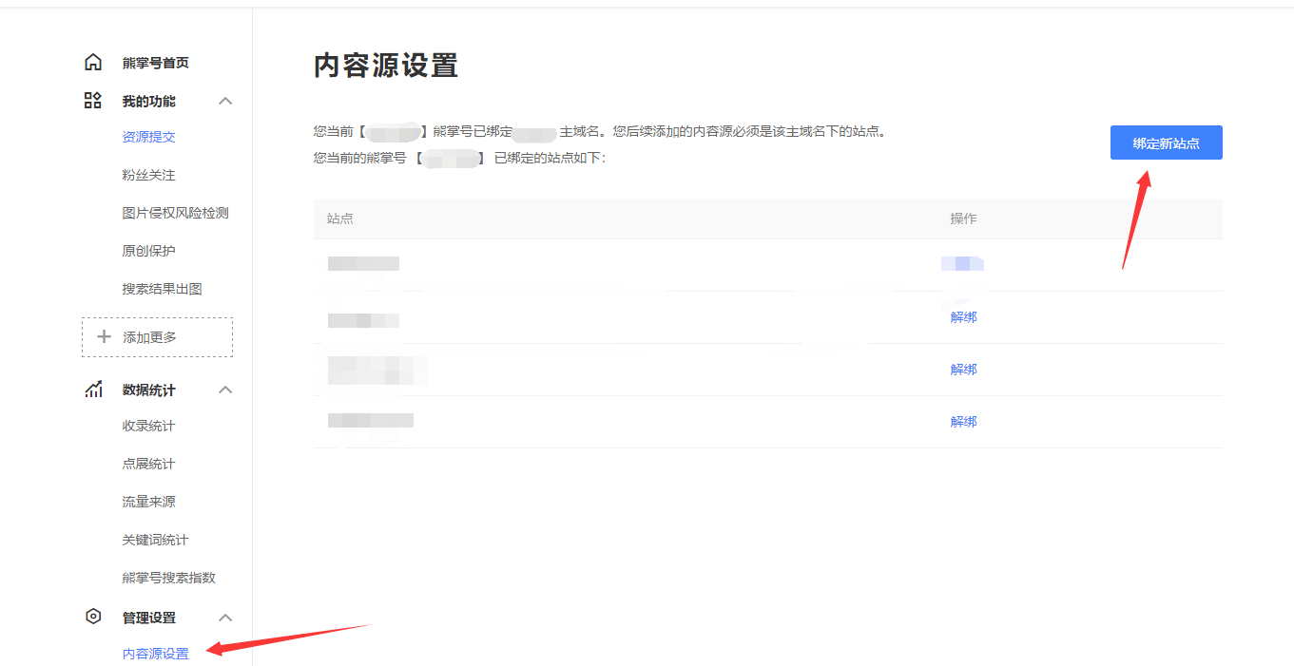The width and height of the screenshot is (1294, 666).
Task: Click the 绑定新站点 button
Action: pyautogui.click(x=1166, y=143)
